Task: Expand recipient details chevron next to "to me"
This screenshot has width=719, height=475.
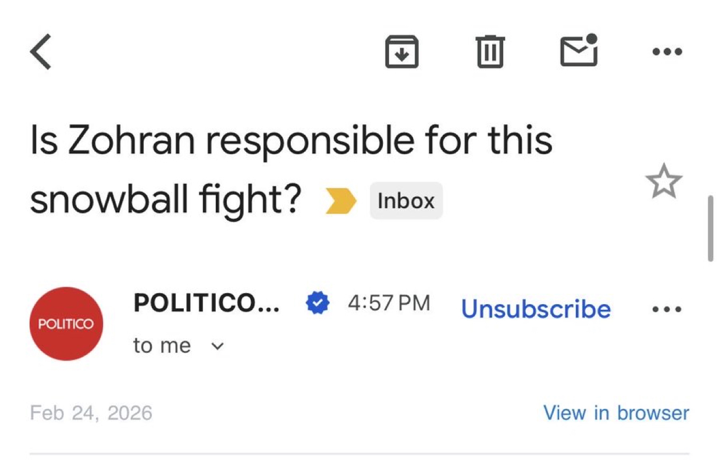Action: pyautogui.click(x=217, y=346)
